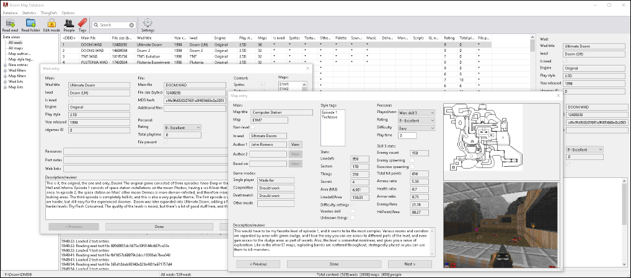
Task: Sort by Engine column header
Action: (225, 38)
